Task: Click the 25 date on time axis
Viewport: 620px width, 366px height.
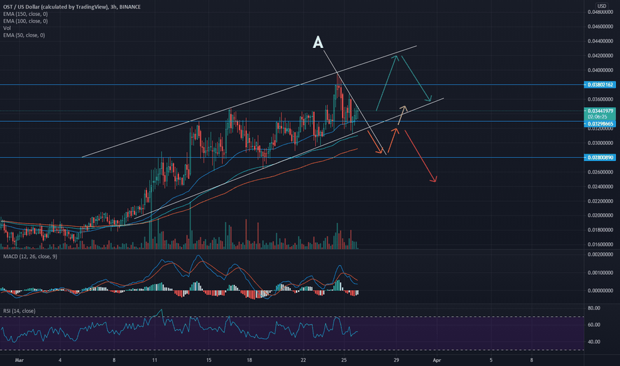Action: pyautogui.click(x=344, y=360)
